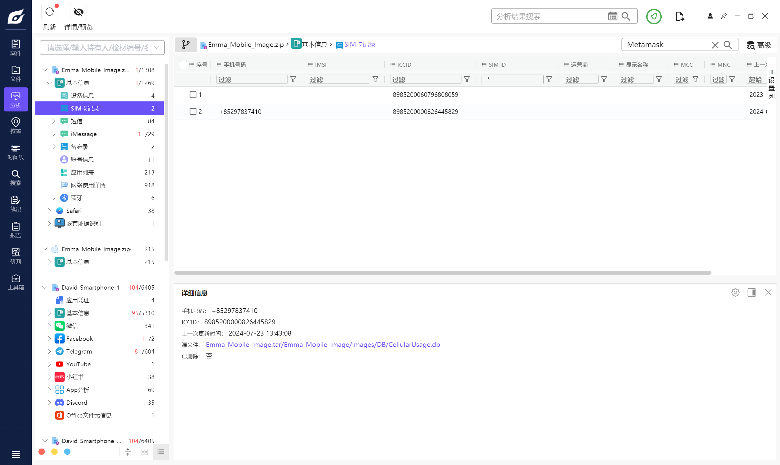Image resolution: width=780 pixels, height=465 pixels.
Task: Click the 基本信息 breadcrumb item
Action: [x=314, y=44]
